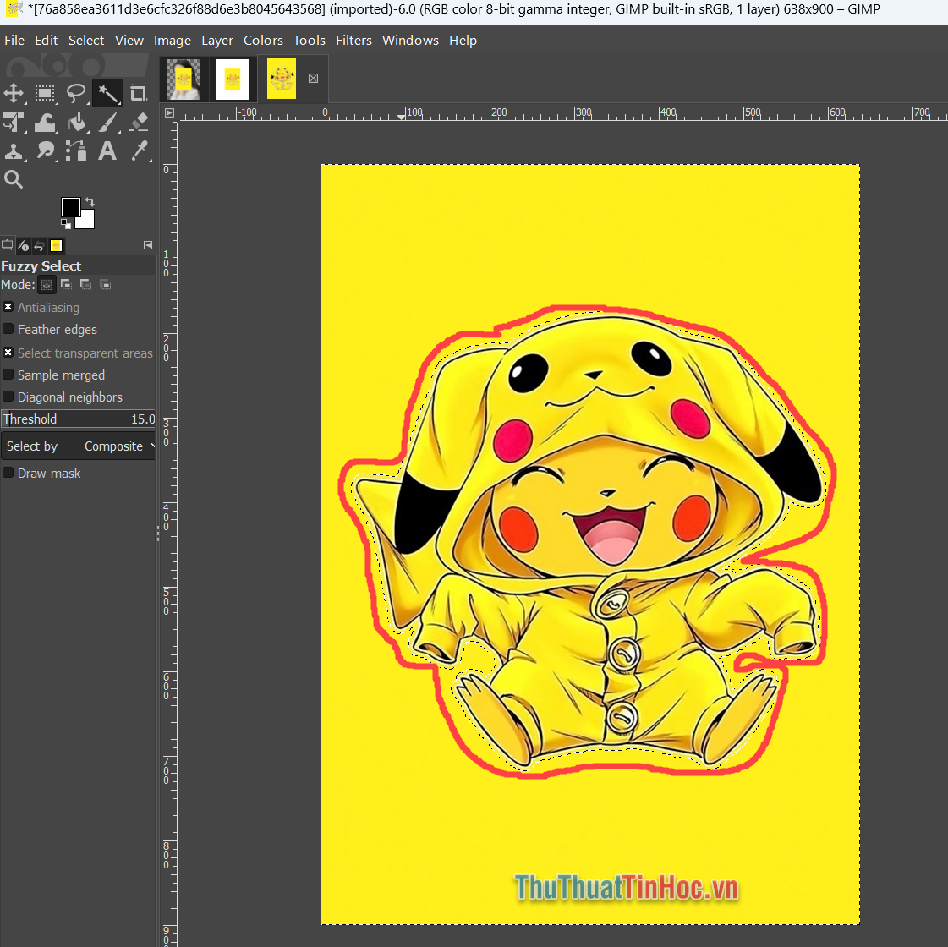Select the Eraser tool

(139, 122)
